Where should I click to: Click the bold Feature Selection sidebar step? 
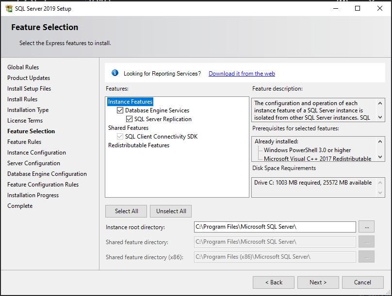31,131
